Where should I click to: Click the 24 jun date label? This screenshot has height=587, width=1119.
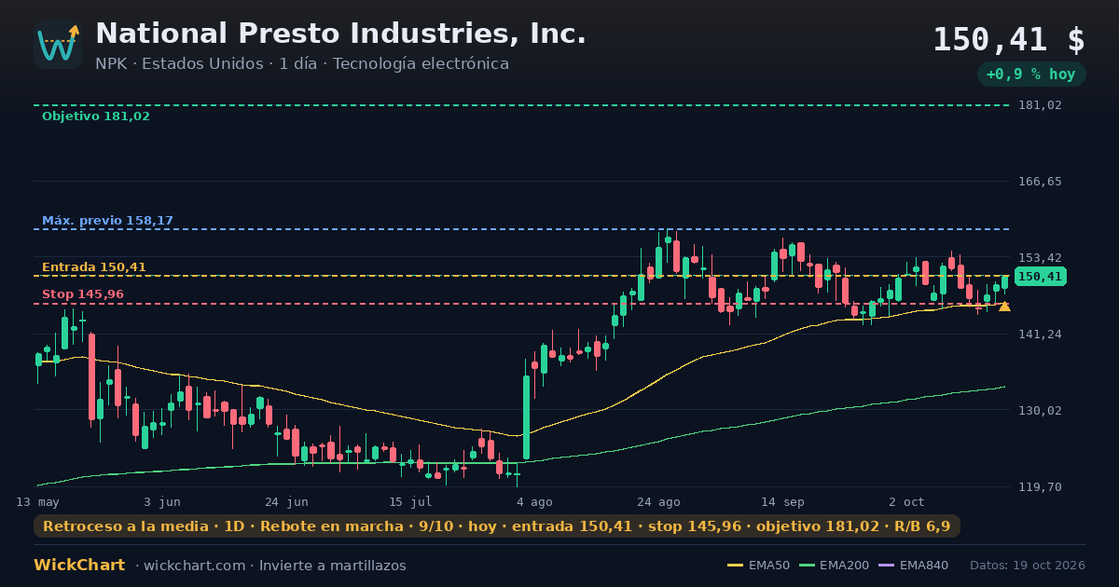click(286, 502)
